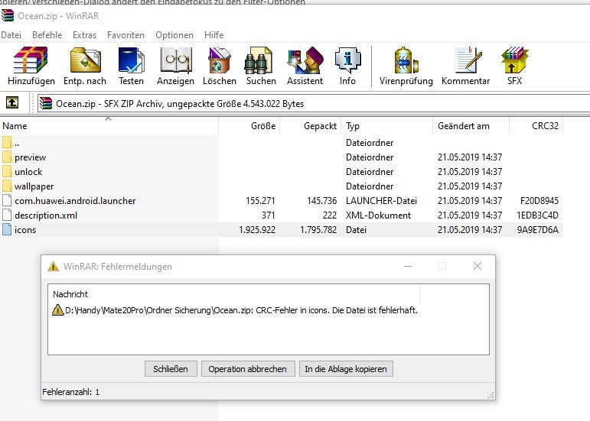Open the Hilfe menu

[214, 35]
